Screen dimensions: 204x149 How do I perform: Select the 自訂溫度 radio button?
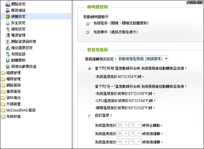(x=90, y=117)
